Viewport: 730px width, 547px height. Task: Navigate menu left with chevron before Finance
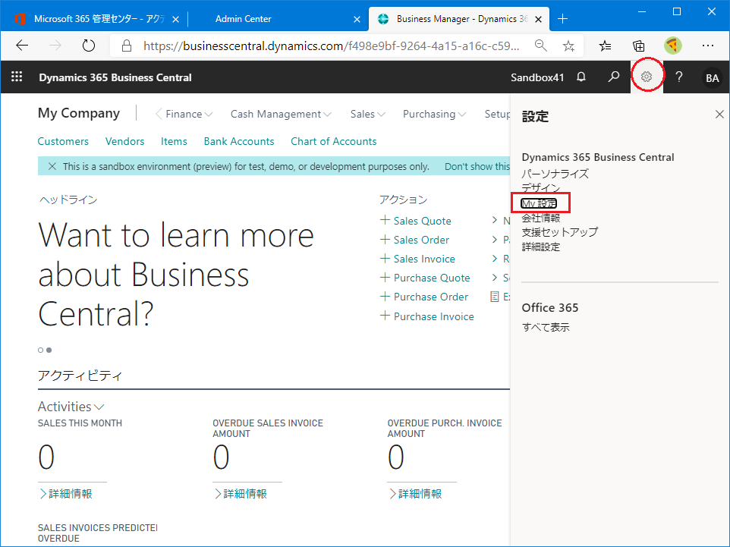(159, 114)
